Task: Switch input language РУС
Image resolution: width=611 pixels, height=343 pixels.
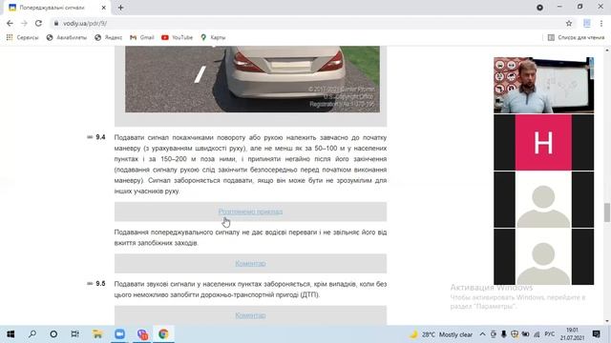Action: (x=550, y=334)
